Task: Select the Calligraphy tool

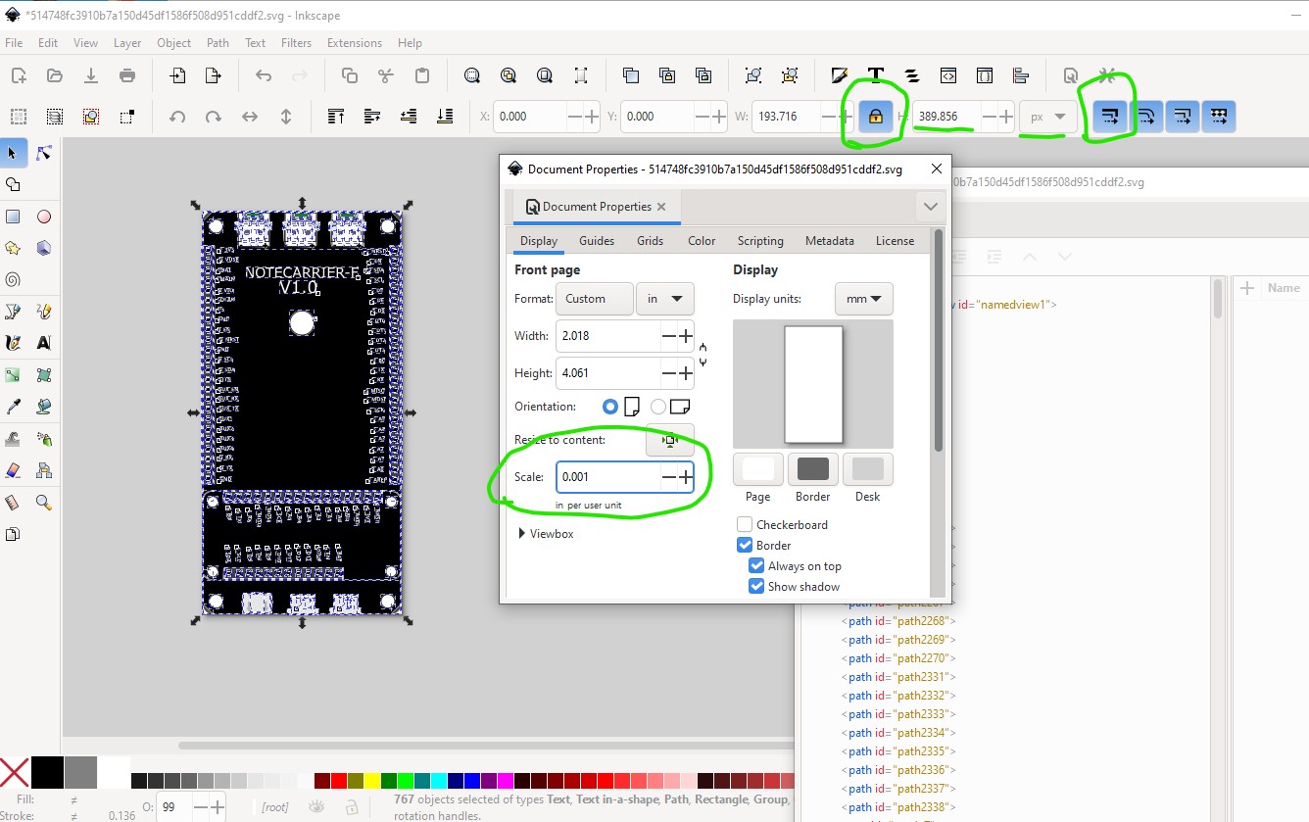Action: click(13, 343)
